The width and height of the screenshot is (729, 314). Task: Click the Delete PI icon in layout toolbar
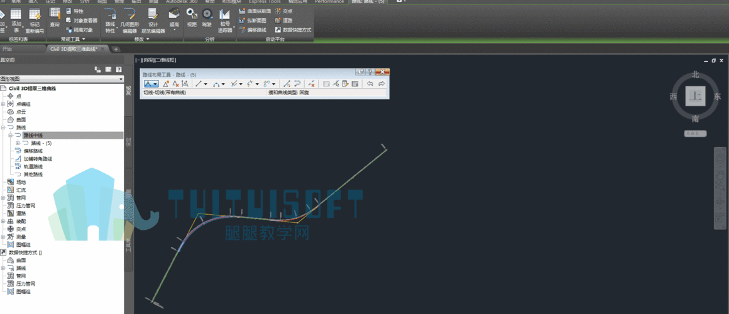[x=175, y=84]
